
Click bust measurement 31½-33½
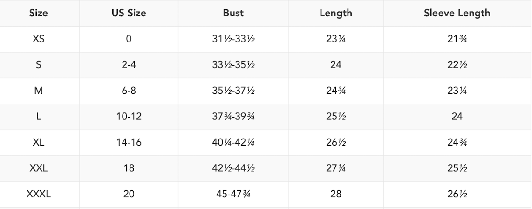pyautogui.click(x=233, y=39)
